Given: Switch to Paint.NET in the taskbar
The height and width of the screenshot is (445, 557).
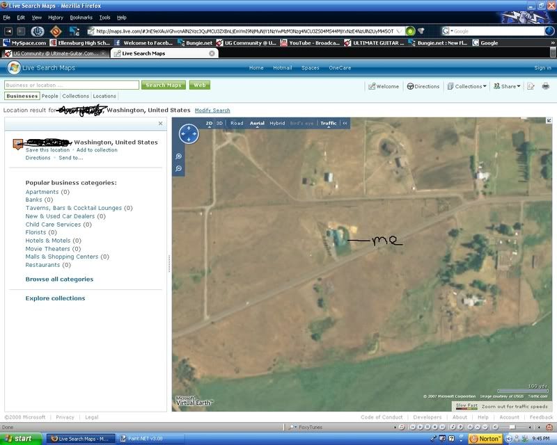Looking at the screenshot, I should point(151,439).
